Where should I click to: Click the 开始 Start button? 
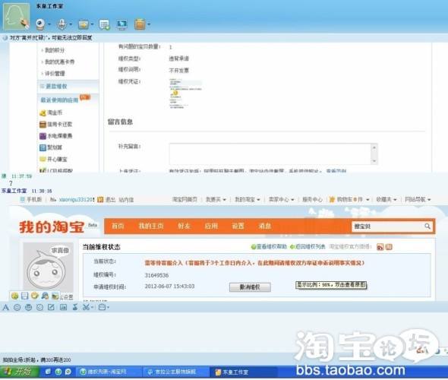[x=20, y=372]
